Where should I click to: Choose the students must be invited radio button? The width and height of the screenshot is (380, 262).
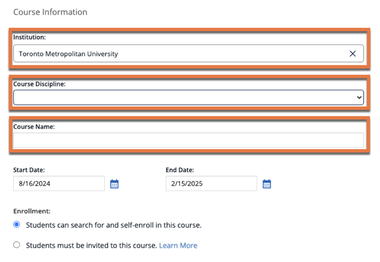click(x=17, y=245)
